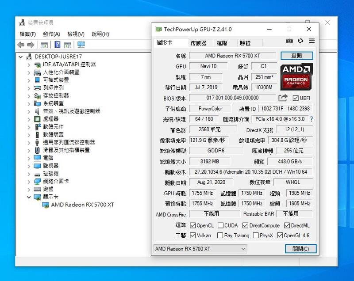Toggle the Vulkan checkbox
This screenshot has width=354, height=281.
(192, 235)
